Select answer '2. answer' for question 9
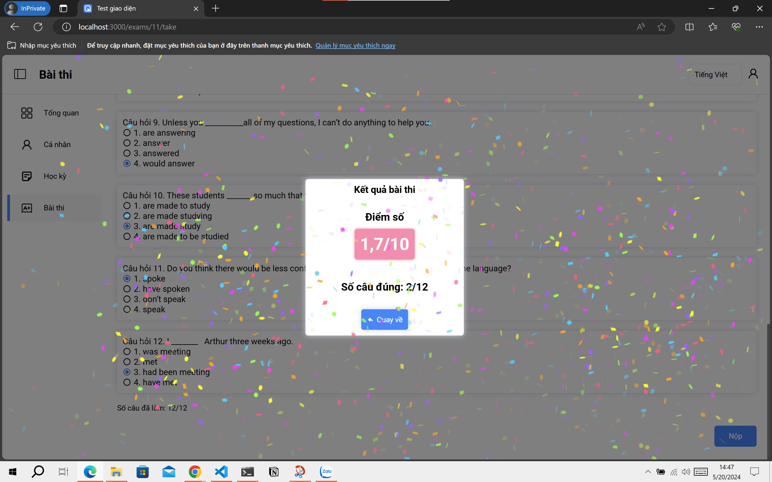772x482 pixels. click(x=127, y=143)
